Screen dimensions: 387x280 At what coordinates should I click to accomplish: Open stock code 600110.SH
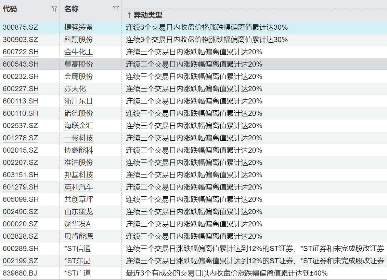(21, 113)
